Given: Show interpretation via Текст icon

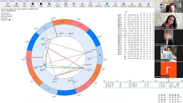Looking at the screenshot, I should [74, 5].
